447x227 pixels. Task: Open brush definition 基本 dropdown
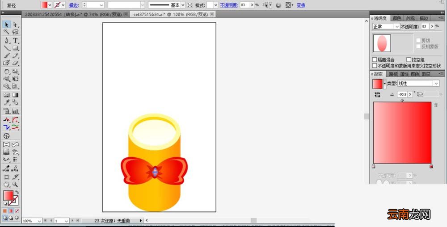coord(183,5)
